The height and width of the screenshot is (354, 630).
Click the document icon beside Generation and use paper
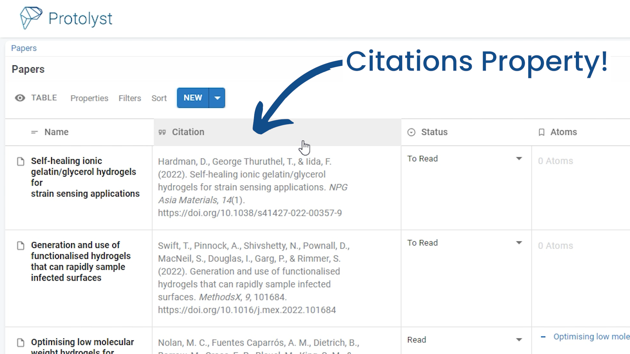click(21, 245)
